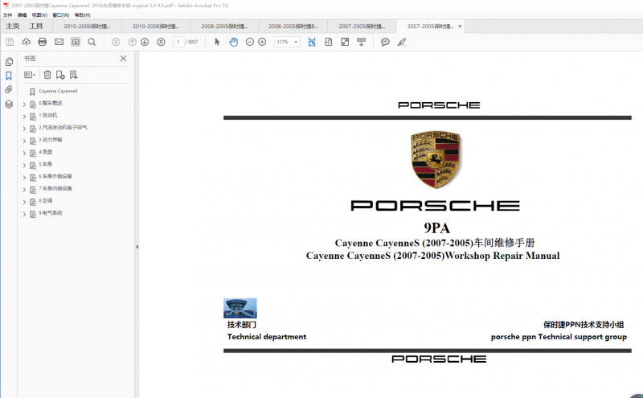Click the Porsche crest logo
Viewport: 643px width, 398px height.
436,159
